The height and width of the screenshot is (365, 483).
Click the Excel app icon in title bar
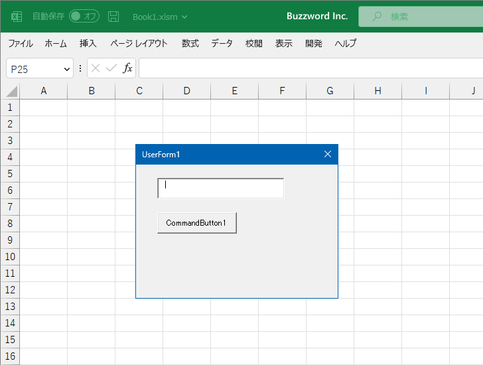[17, 17]
